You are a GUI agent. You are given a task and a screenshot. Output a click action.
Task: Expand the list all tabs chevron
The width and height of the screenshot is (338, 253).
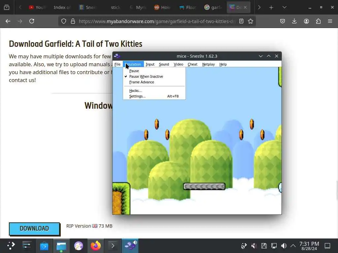tap(284, 7)
